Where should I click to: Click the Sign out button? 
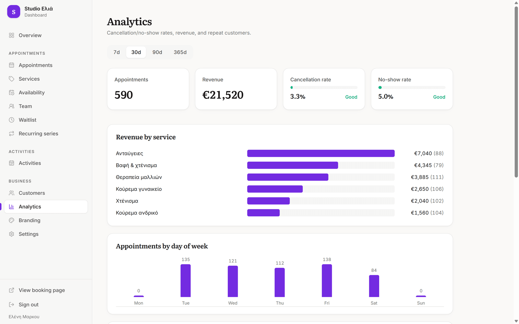[x=46, y=305]
